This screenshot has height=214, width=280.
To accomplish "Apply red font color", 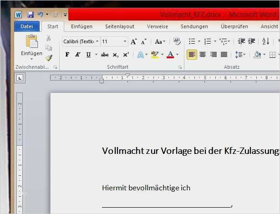I will (x=170, y=55).
